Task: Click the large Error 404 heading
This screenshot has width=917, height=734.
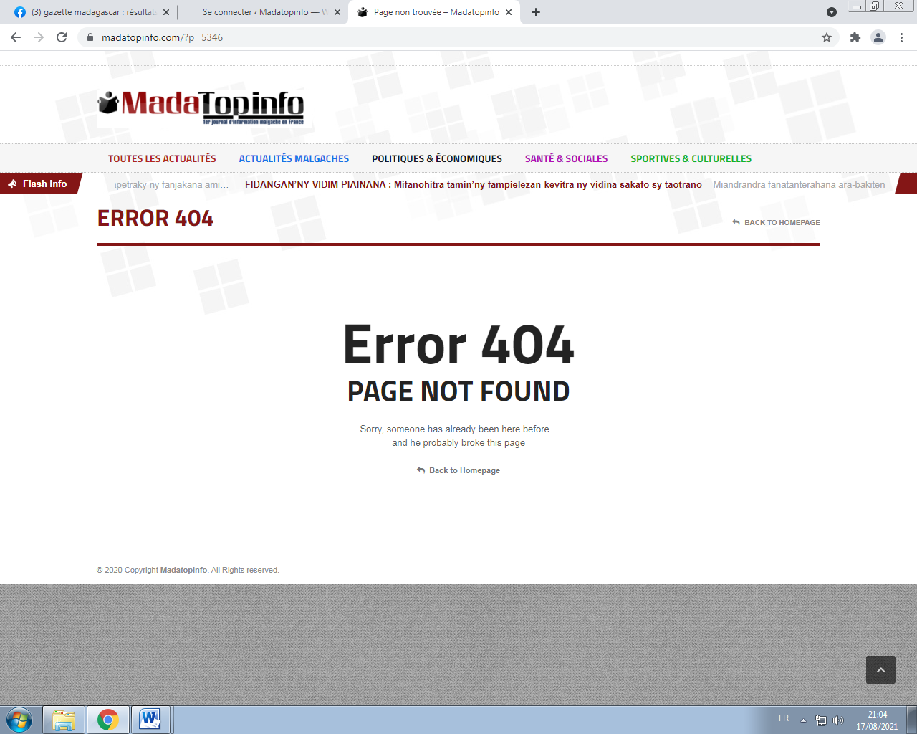Action: tap(458, 345)
